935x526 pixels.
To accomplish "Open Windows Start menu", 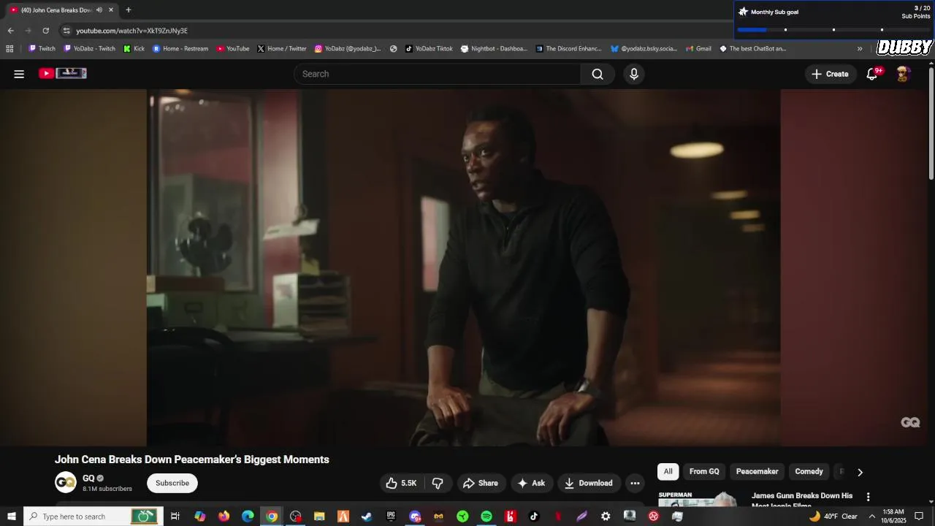I will click(x=12, y=517).
